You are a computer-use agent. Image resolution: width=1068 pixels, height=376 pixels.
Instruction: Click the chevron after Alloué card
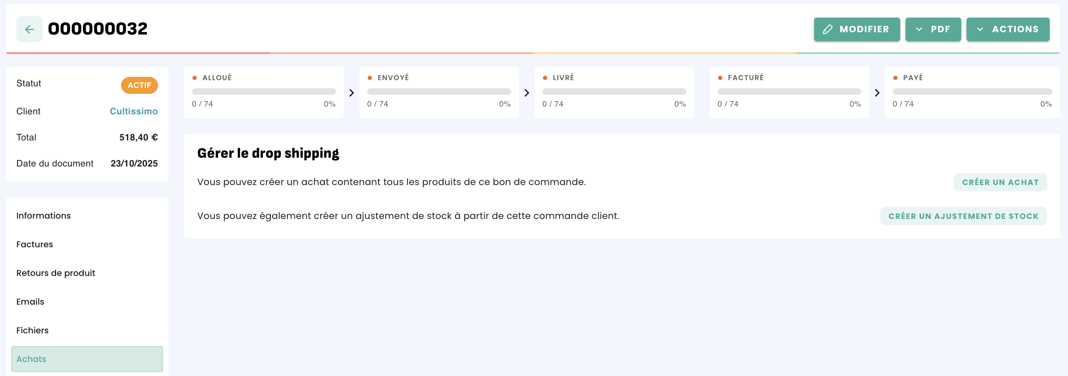pyautogui.click(x=352, y=93)
